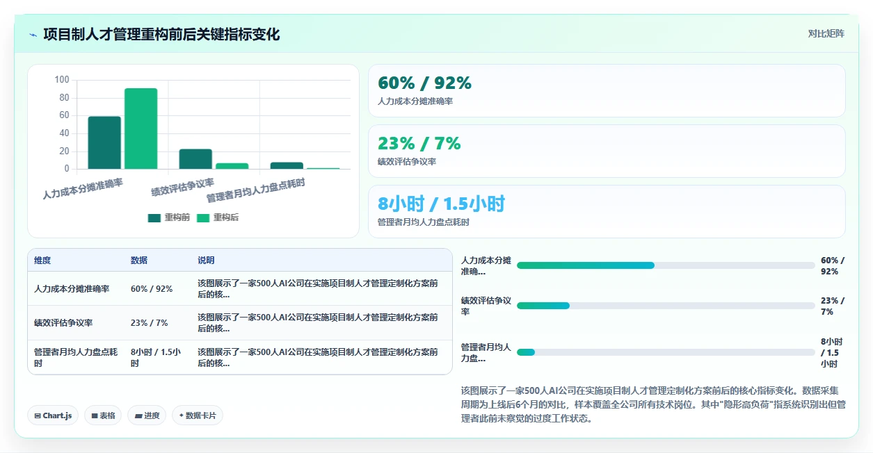Viewport: 873px width, 453px height.
Task: Click the 数据 column header
Action: tap(139, 261)
